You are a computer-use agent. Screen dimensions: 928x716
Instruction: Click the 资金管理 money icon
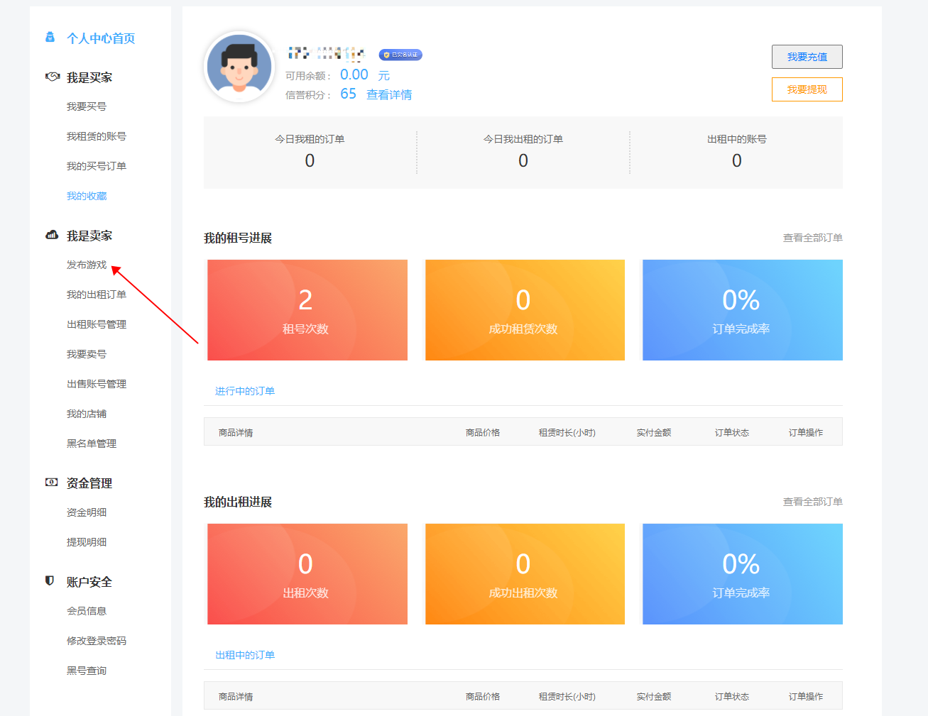point(52,482)
